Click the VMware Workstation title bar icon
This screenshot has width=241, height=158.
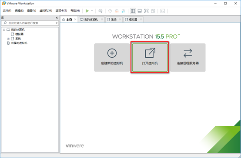(3, 3)
